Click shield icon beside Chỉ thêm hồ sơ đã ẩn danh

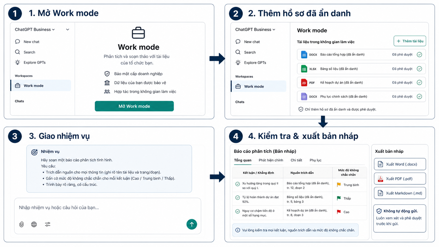(301, 109)
